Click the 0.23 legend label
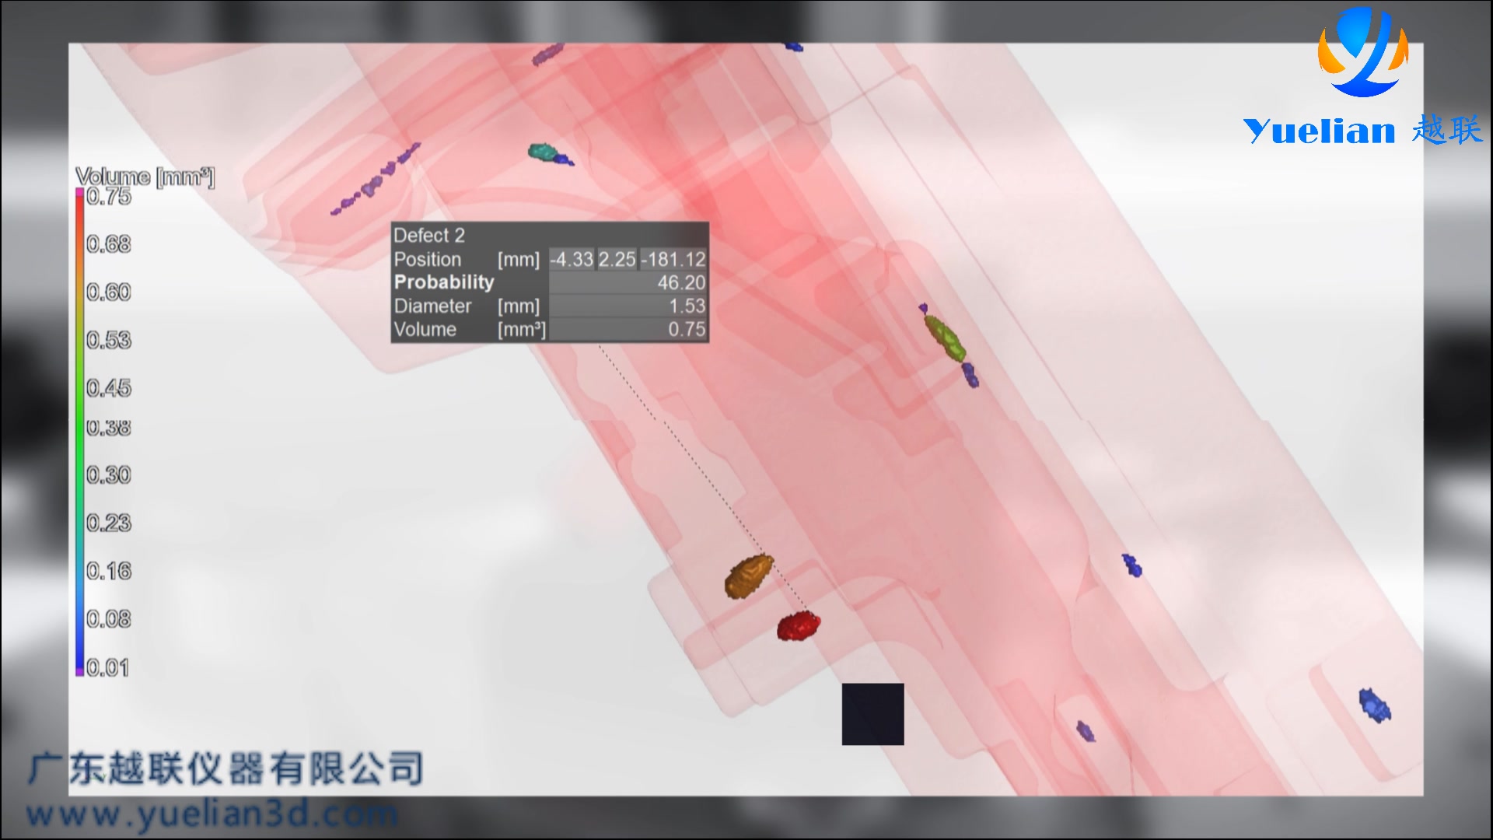Screen dimensions: 1493x840 pos(109,523)
